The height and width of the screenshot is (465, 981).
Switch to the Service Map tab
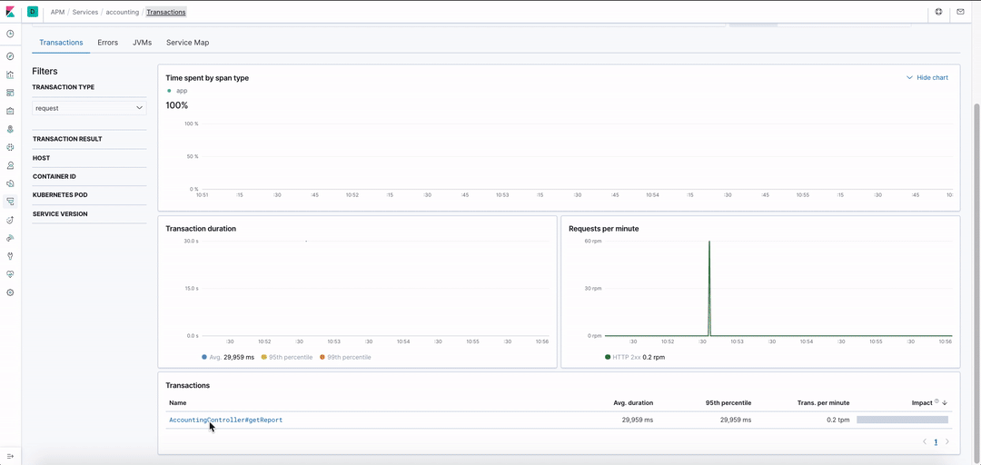pyautogui.click(x=188, y=43)
